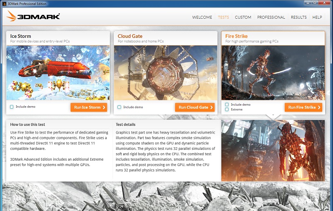Click the Fire Strike card title

point(236,36)
